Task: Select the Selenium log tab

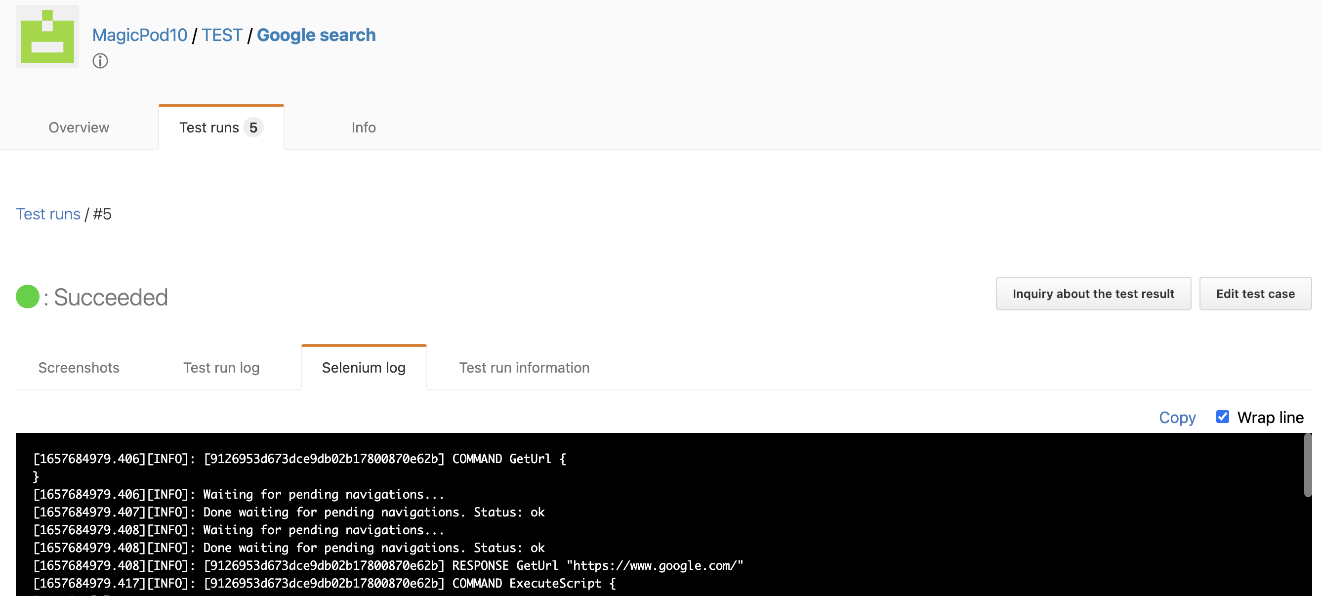Action: click(364, 367)
